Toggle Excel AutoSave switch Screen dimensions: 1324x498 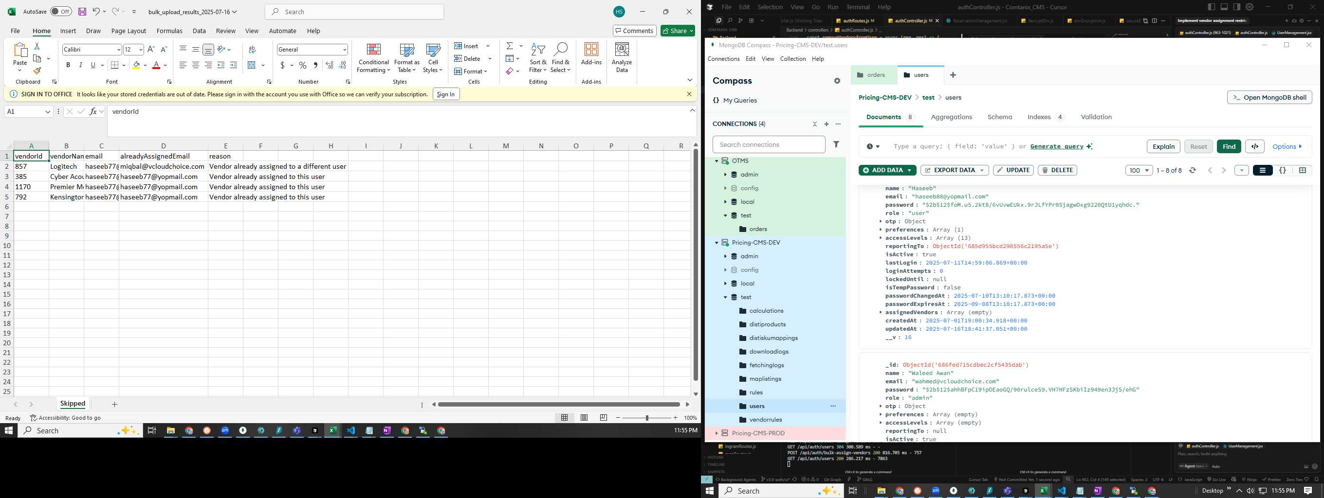pos(61,11)
